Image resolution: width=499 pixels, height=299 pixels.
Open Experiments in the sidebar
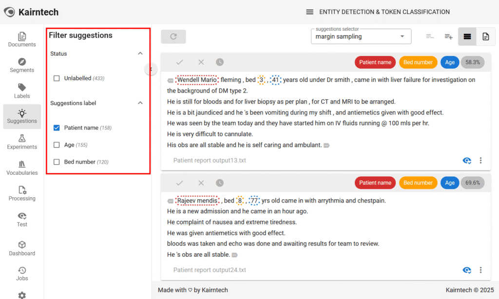[x=22, y=142]
